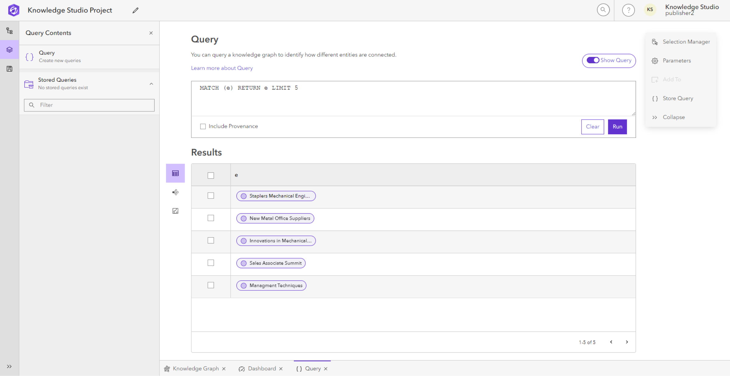This screenshot has width=730, height=376.
Task: Click the layers/ontology icon in sidebar
Action: point(10,50)
